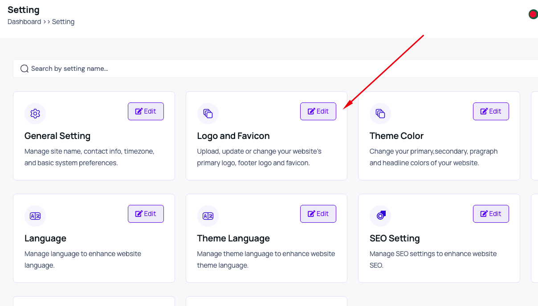The image size is (538, 306).
Task: Click the 'Change your primary,secondary' description
Action: (x=433, y=157)
